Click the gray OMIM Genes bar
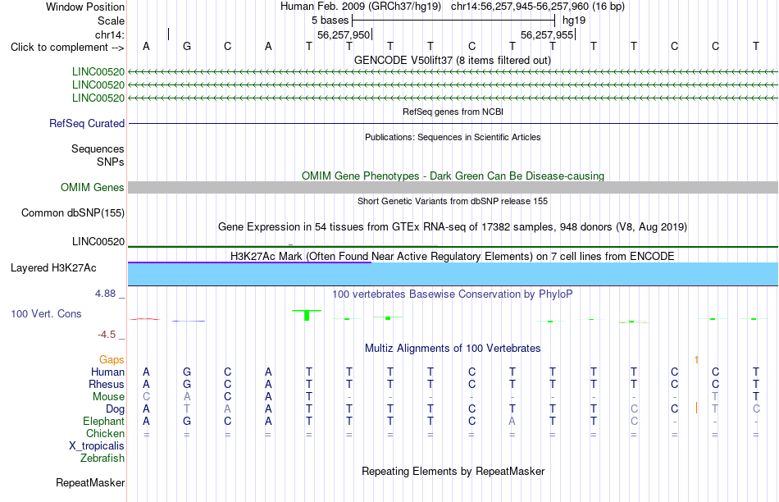Viewport: 779px width, 502px height. coord(453,187)
